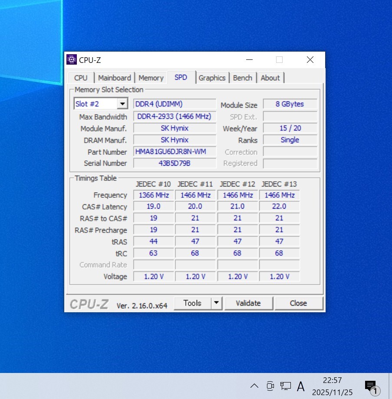Screen dimensions: 392x399
Task: Open the About tab
Action: [x=270, y=78]
